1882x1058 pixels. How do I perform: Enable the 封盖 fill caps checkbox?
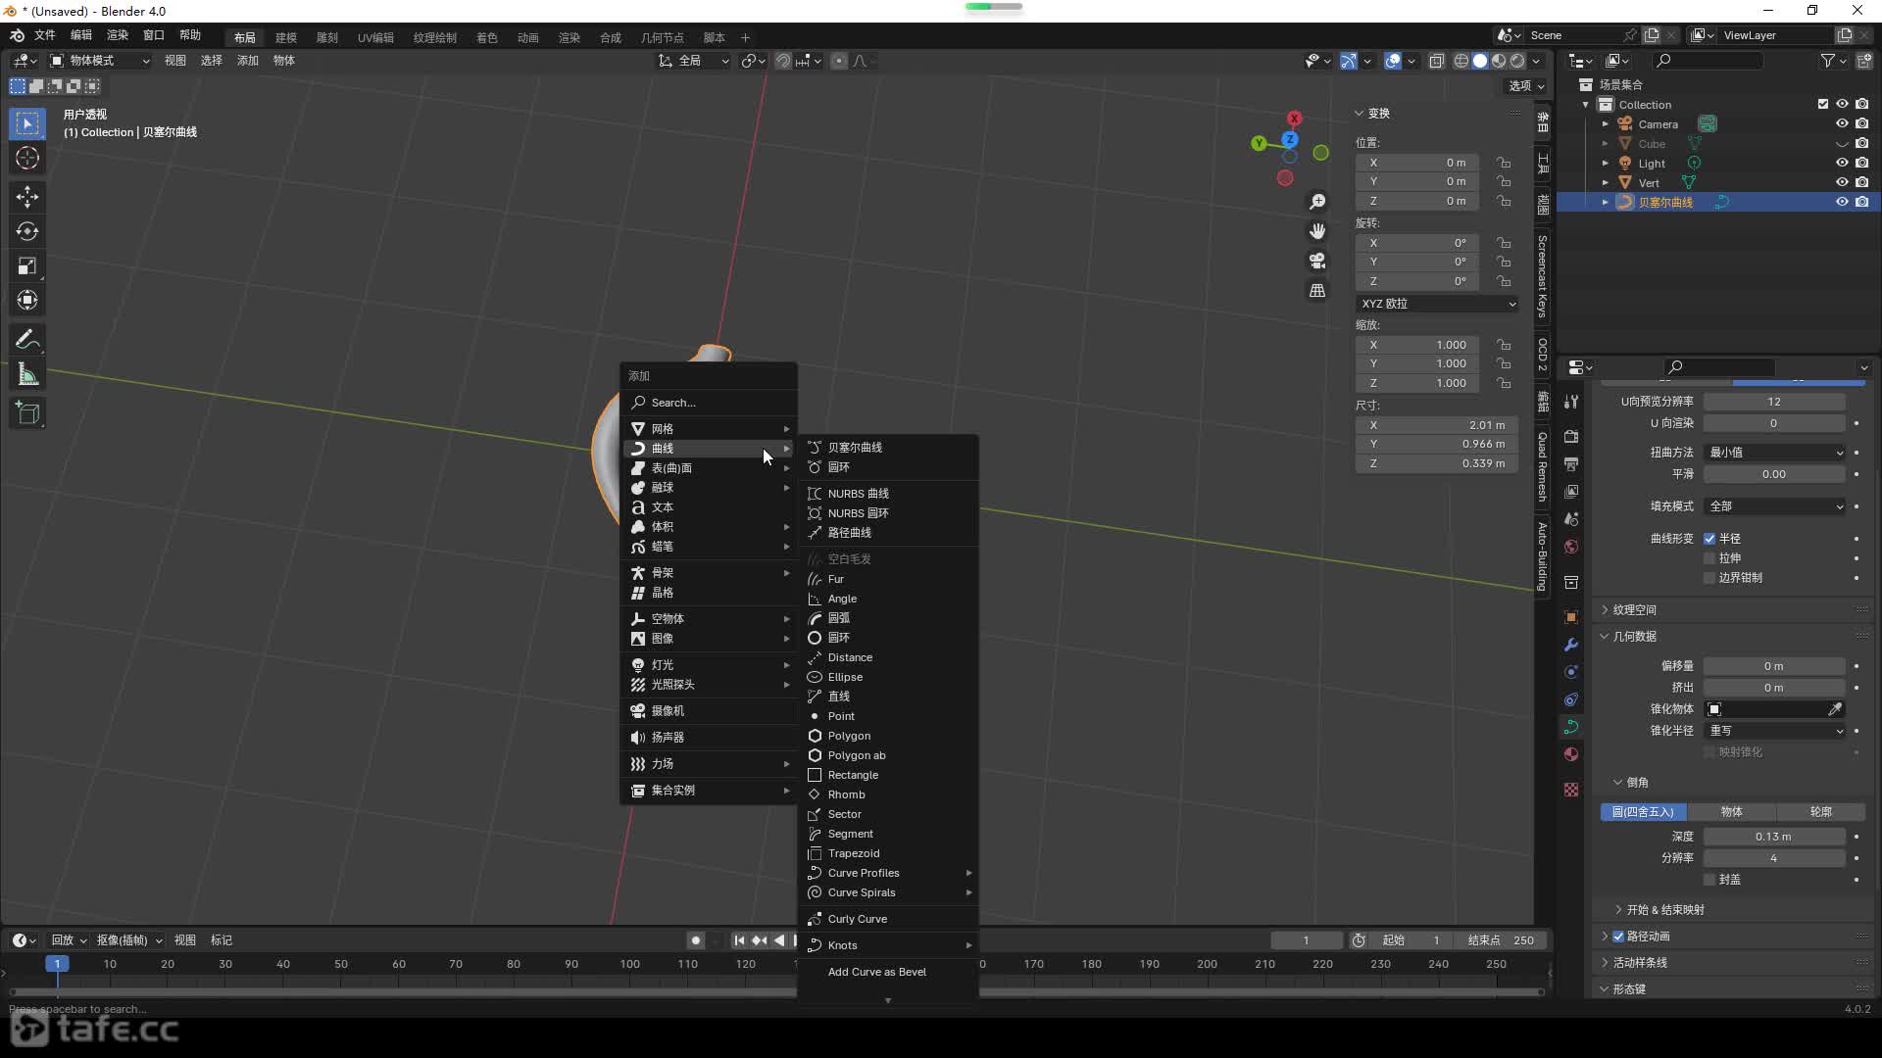pyautogui.click(x=1709, y=880)
